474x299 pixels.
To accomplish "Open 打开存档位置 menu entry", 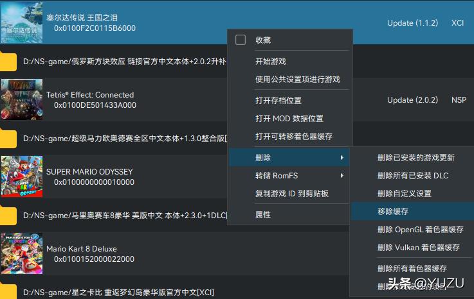I will click(x=278, y=101).
